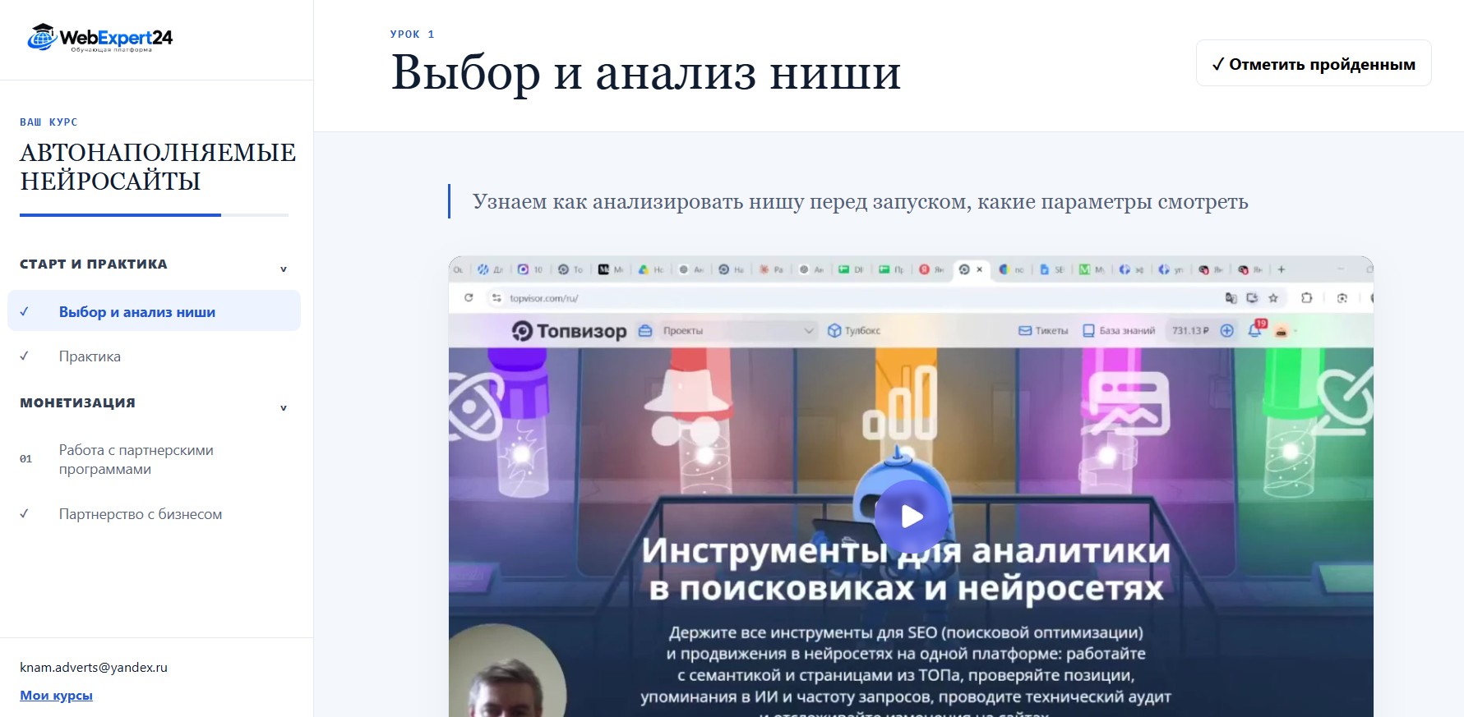The width and height of the screenshot is (1464, 717).
Task: Click the course title "АВТОНАПОЛНЯЕМЫЕ НЕЙРОСАЙТЫ"
Action: [x=158, y=167]
